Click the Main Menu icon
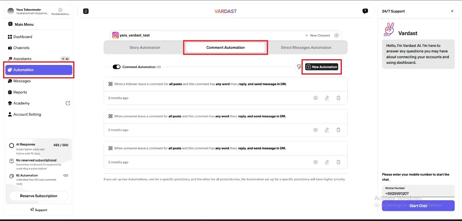 coord(10,24)
